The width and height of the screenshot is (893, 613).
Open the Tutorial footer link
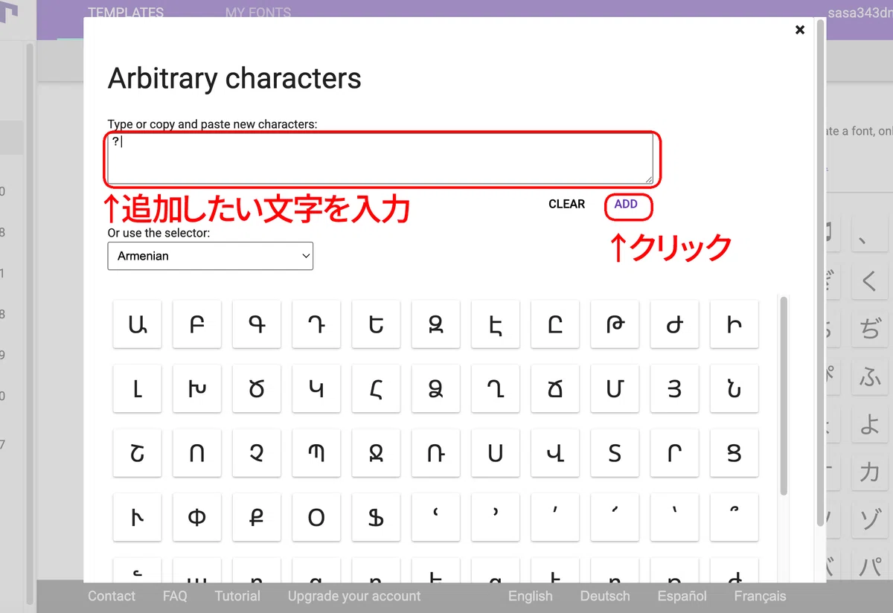click(x=237, y=596)
